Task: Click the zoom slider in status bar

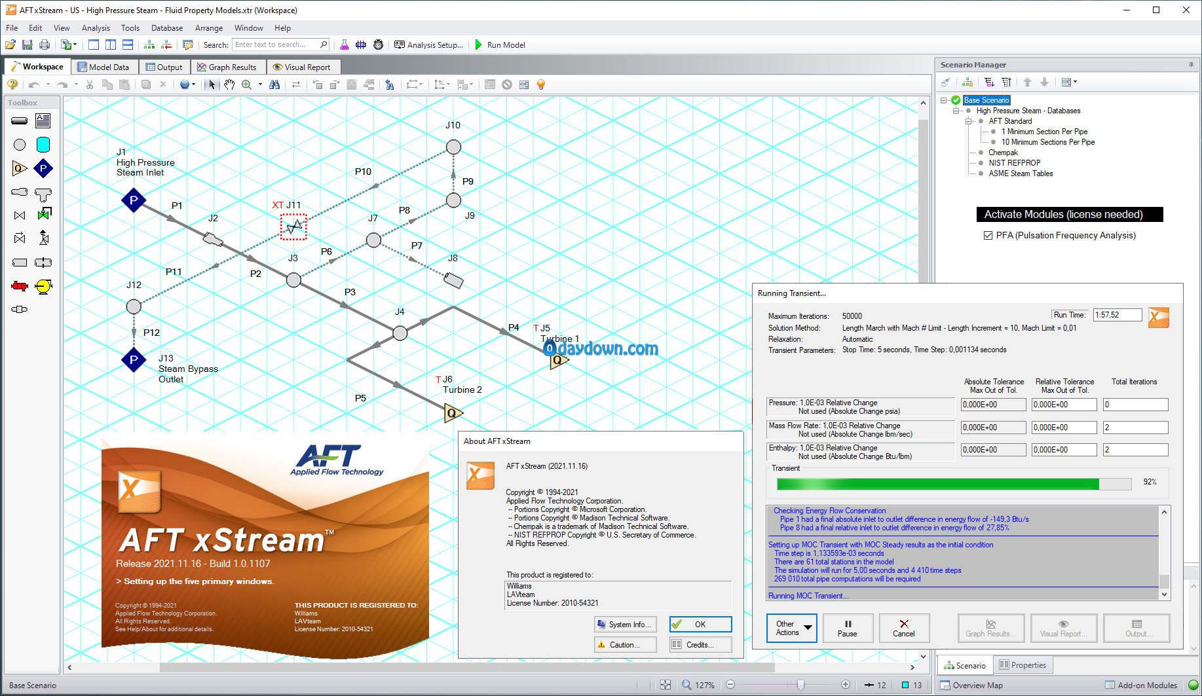Action: coord(800,685)
